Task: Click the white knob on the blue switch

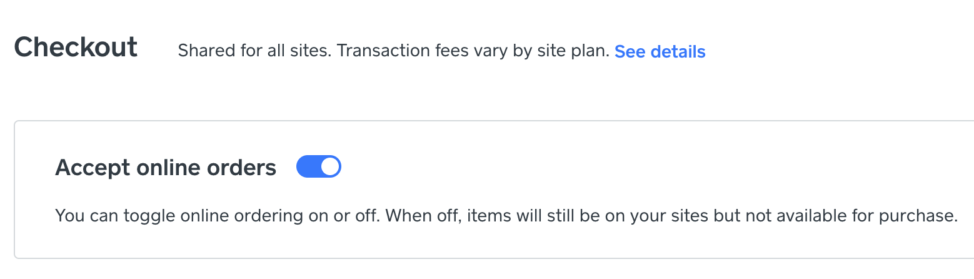Action: pos(330,167)
